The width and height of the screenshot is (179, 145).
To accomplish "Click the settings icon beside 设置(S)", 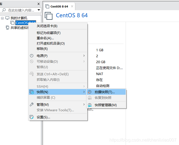I will click(32, 117).
